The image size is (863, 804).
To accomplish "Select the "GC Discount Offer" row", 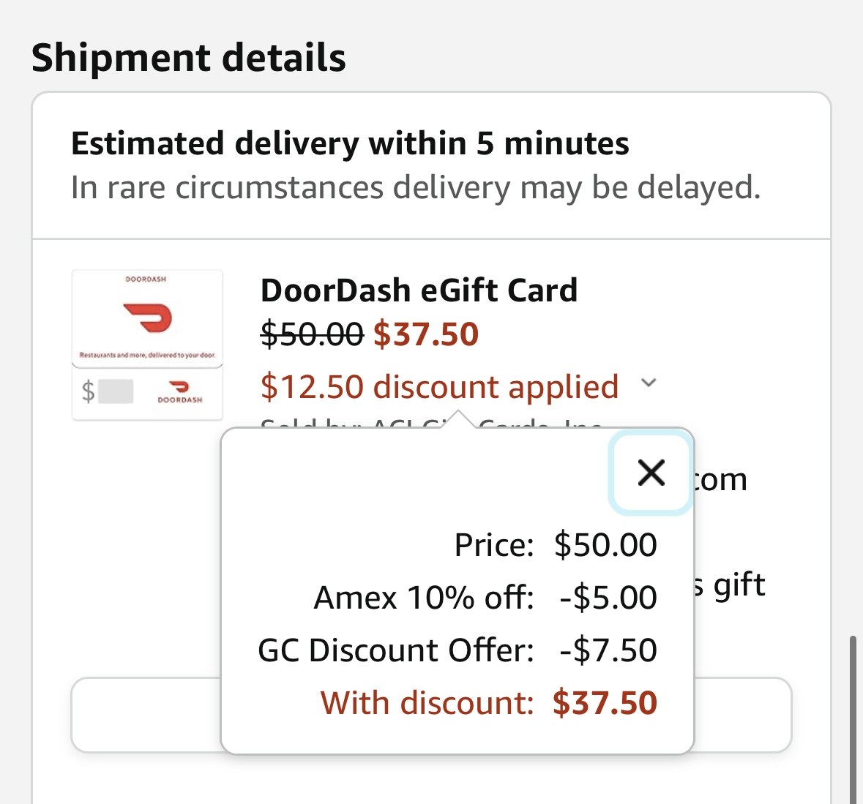I will click(x=457, y=650).
